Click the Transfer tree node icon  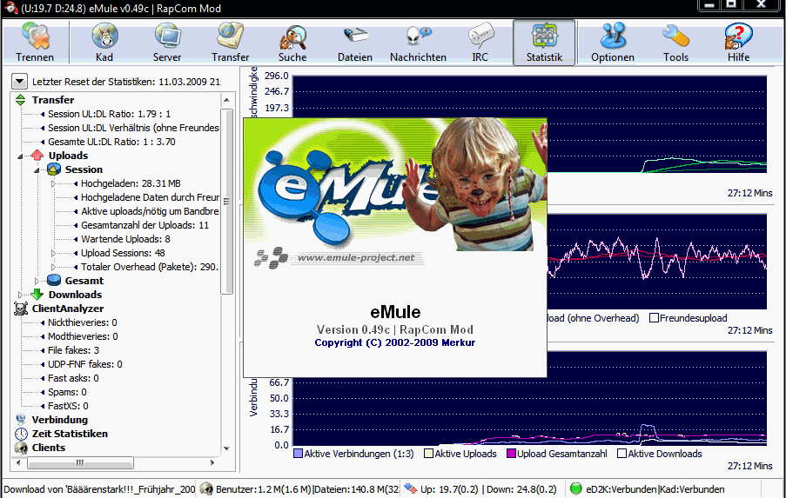[21, 100]
